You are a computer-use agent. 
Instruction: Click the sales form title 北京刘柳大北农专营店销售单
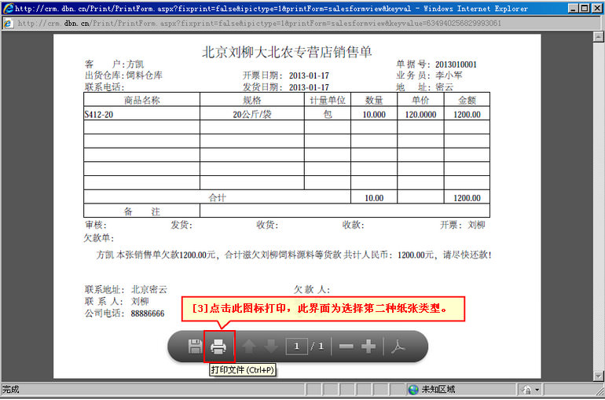click(287, 52)
